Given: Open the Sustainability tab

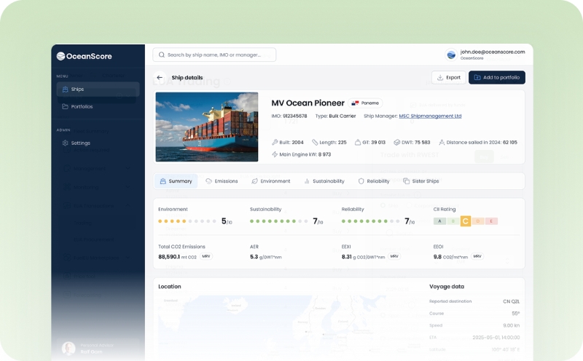Looking at the screenshot, I should pos(324,180).
